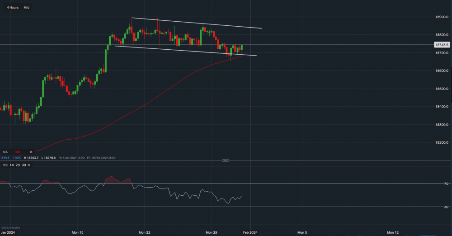
Task: Click the RSI indicator label
Action: click(x=5, y=165)
